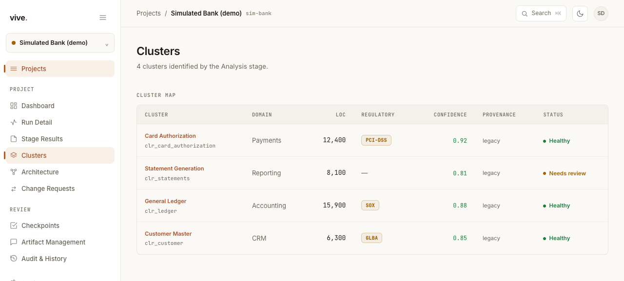Viewport: 624px width, 281px height.
Task: Click the Checkpoints checkbox icon
Action: coord(14,225)
